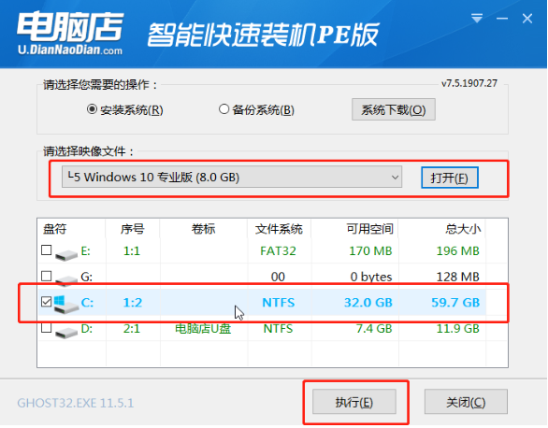The width and height of the screenshot is (548, 428).
Task: Select the 备份系统(B) radio button
Action: click(224, 109)
